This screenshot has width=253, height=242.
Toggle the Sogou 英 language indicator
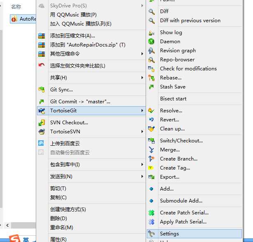coord(26,240)
